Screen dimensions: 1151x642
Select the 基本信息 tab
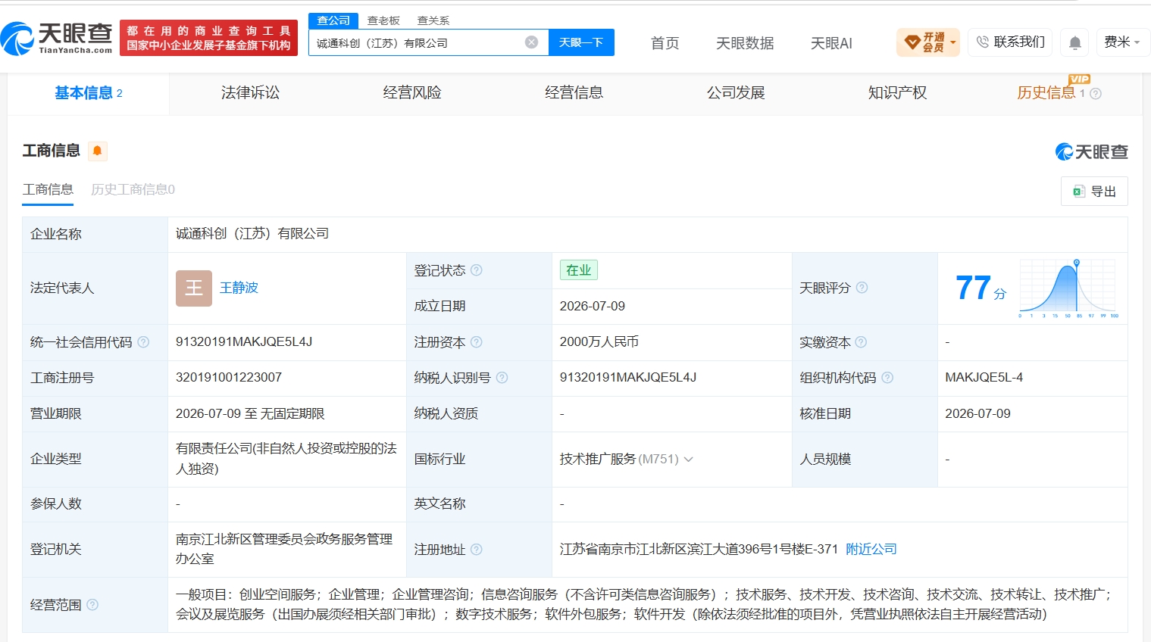(88, 93)
